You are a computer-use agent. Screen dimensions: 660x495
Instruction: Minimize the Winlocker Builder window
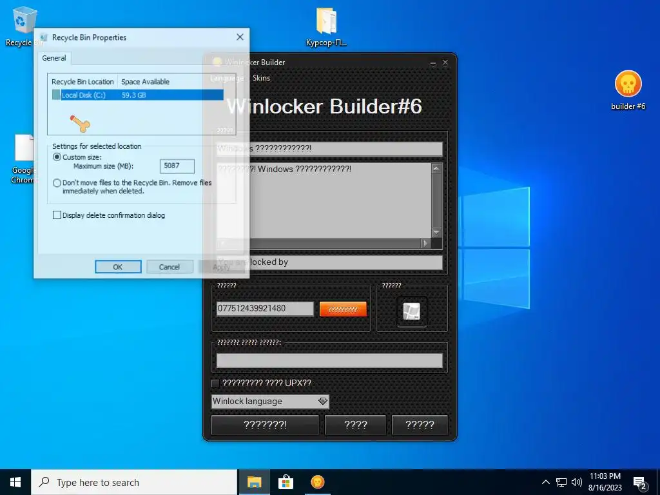(x=432, y=63)
